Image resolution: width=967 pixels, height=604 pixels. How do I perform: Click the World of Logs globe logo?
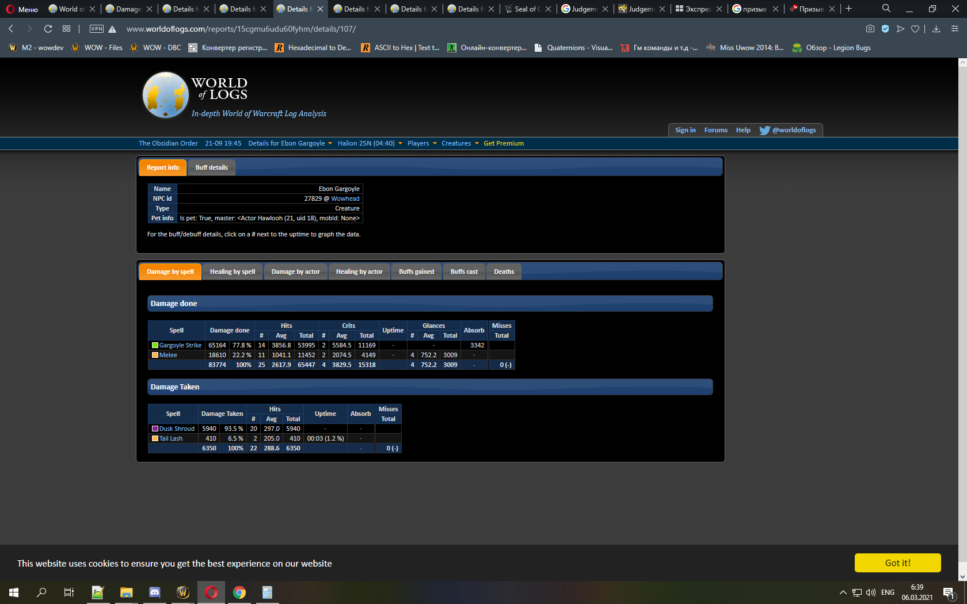pyautogui.click(x=166, y=95)
